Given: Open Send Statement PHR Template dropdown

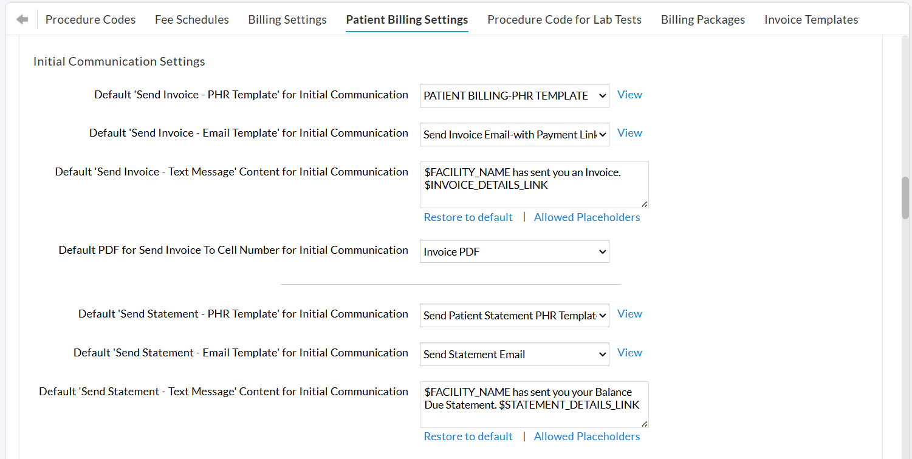Looking at the screenshot, I should tap(514, 315).
